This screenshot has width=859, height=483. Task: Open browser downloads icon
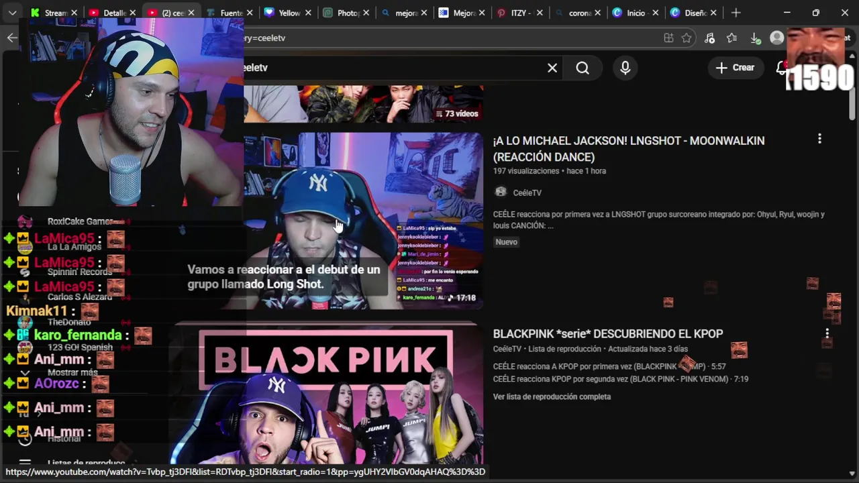tap(754, 38)
